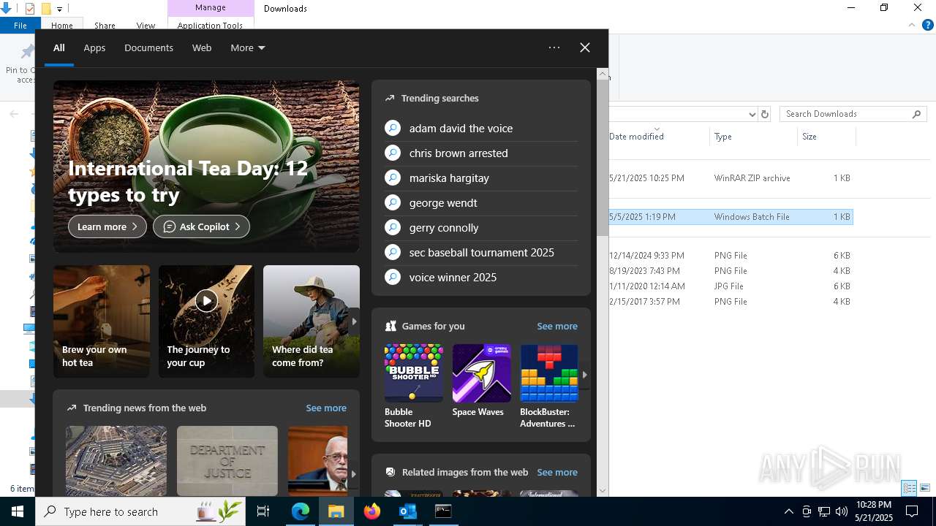Click the search magnifier in Explorer
This screenshot has height=526, width=936.
917,114
